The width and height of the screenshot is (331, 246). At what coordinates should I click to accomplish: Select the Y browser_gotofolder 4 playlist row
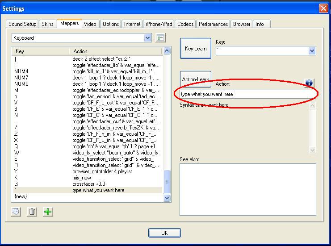pyautogui.click(x=88, y=171)
